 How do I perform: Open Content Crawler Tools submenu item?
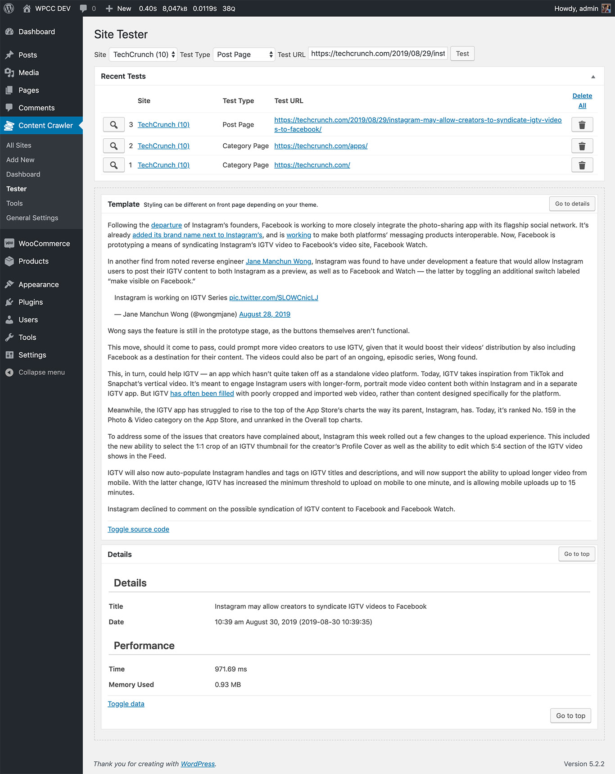[14, 203]
